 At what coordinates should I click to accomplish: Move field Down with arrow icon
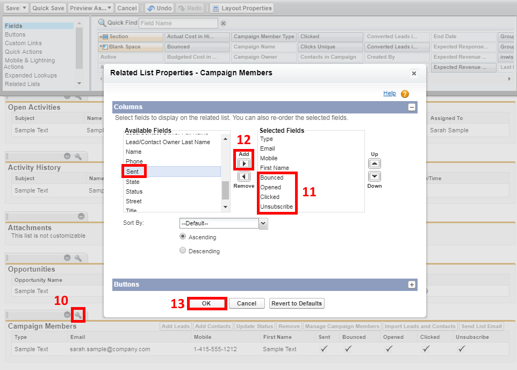(374, 176)
